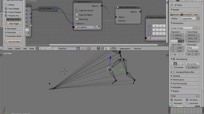Click the resolution percentage 50% slider
The height and width of the screenshot is (114, 204).
tap(177, 41)
